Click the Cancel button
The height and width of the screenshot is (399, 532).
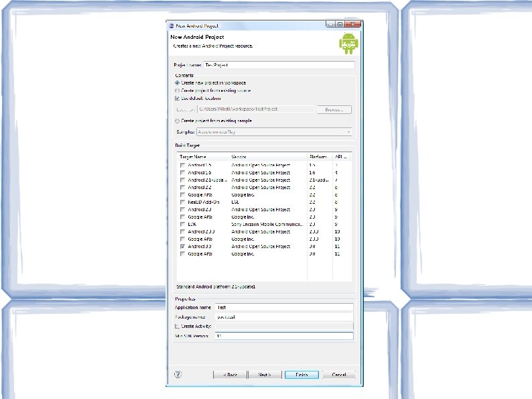(338, 375)
